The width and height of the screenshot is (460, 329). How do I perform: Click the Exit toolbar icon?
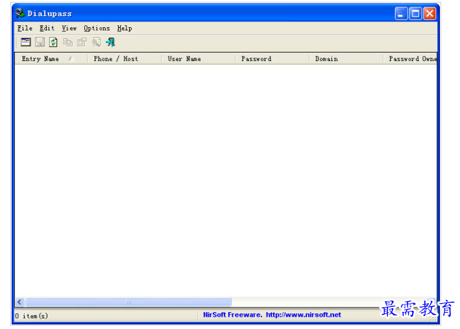click(x=110, y=42)
